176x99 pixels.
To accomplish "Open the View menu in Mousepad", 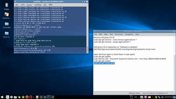I will 106,34.
